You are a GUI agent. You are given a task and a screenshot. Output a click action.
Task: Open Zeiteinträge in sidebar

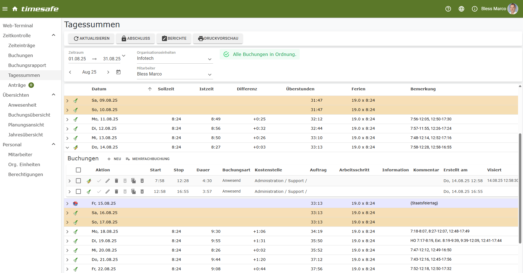tap(22, 45)
